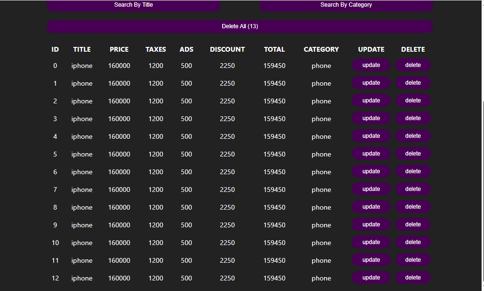Viewport: 484px width, 291px height.
Task: Update the product with ID 3
Action: pyautogui.click(x=371, y=118)
